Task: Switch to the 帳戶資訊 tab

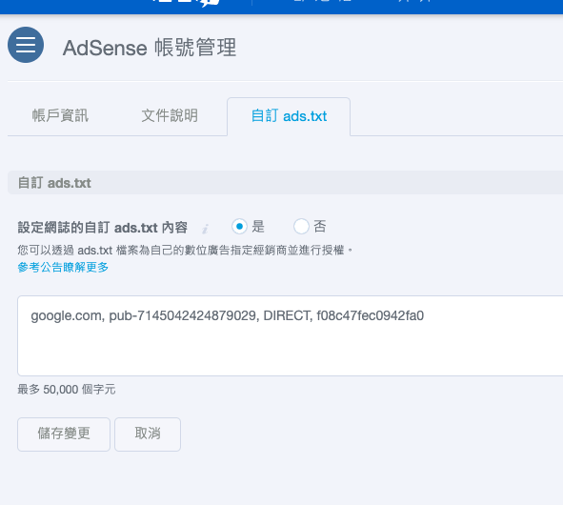Action: (60, 115)
